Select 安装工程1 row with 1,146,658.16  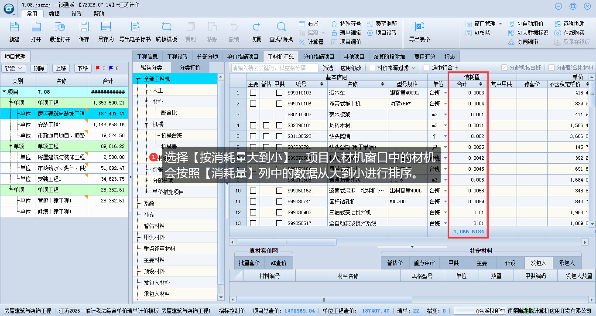(x=64, y=124)
